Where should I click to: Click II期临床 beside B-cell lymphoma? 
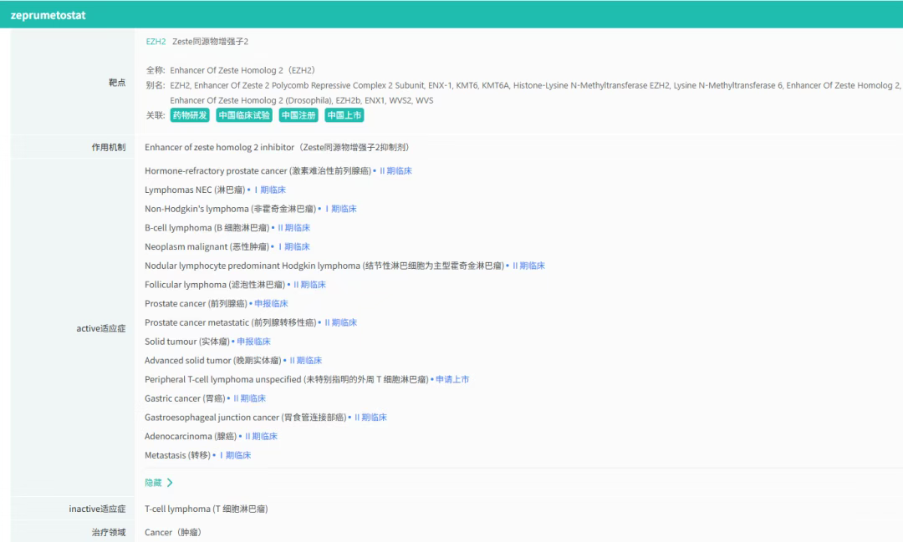coord(293,227)
